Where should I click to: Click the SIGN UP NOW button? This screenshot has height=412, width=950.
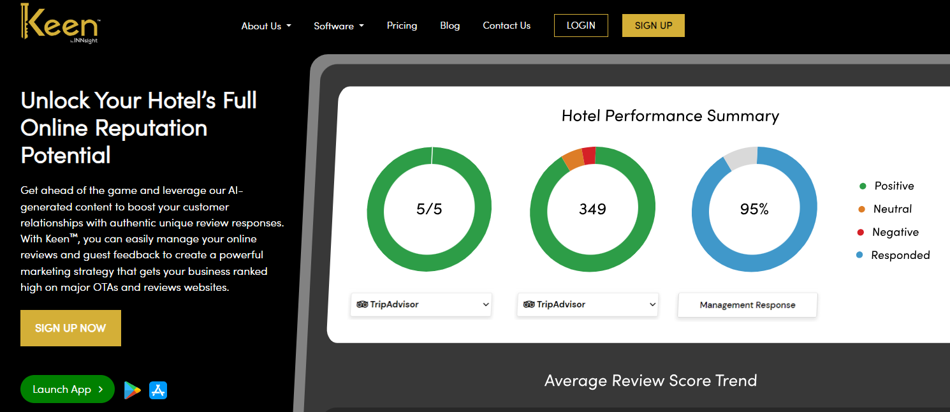71,328
